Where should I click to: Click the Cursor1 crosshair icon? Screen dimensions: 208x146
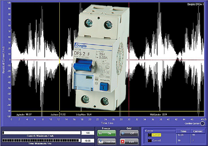[x=150, y=135]
